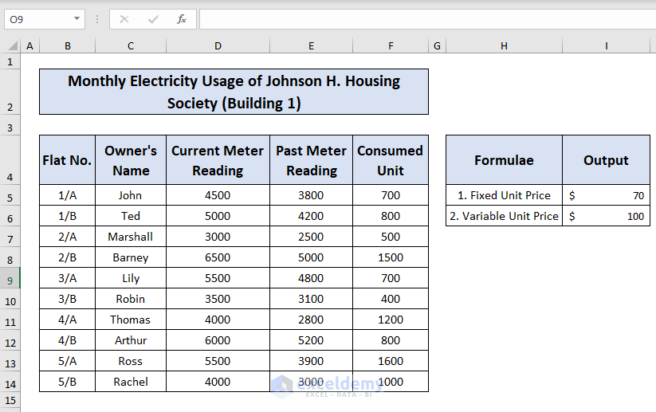This screenshot has height=412, width=656.
Task: Select owner name cell Ross
Action: (131, 361)
